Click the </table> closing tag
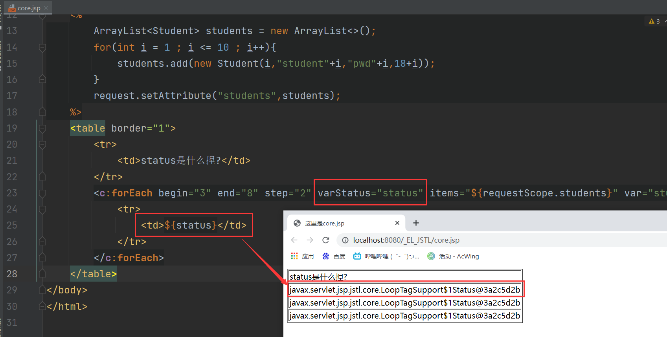Viewport: 667px width, 337px height. coord(94,274)
